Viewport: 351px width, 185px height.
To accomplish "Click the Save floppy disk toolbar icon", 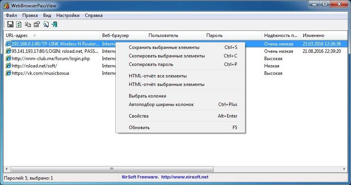I will click(x=10, y=24).
